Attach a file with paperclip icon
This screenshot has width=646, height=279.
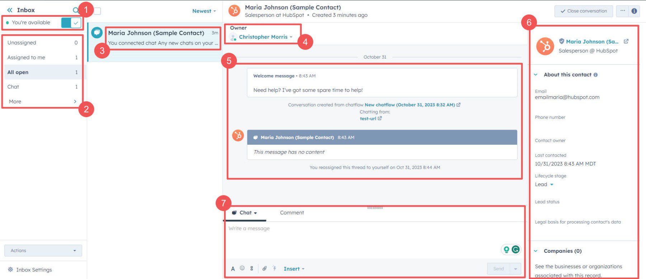[x=265, y=268]
